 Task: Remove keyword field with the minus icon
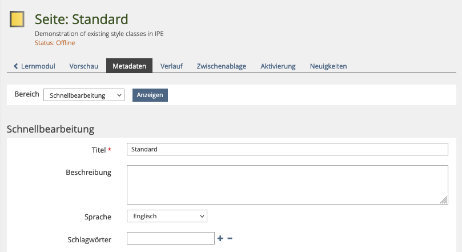(x=230, y=238)
